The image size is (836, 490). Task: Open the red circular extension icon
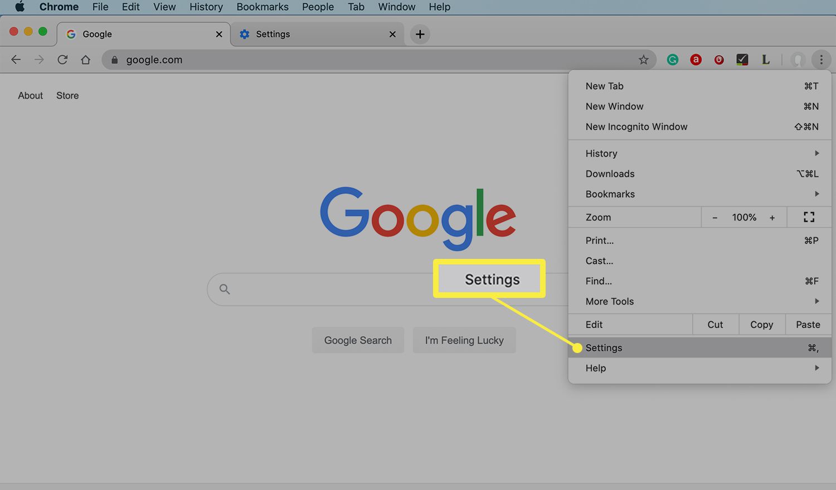719,60
